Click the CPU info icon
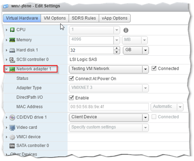194x161 pixels. click(x=126, y=30)
